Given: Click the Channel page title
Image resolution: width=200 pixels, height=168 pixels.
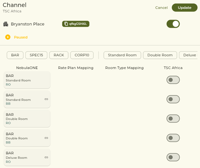Looking at the screenshot, I should point(15,5).
